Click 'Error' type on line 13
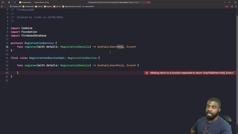 (x=130, y=47)
